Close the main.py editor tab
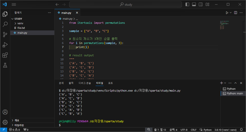Image resolution: width=246 pixels, height=132 pixels. point(77,13)
